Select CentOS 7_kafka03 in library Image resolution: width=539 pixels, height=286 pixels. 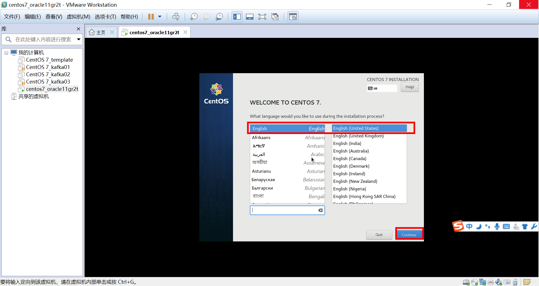click(48, 82)
